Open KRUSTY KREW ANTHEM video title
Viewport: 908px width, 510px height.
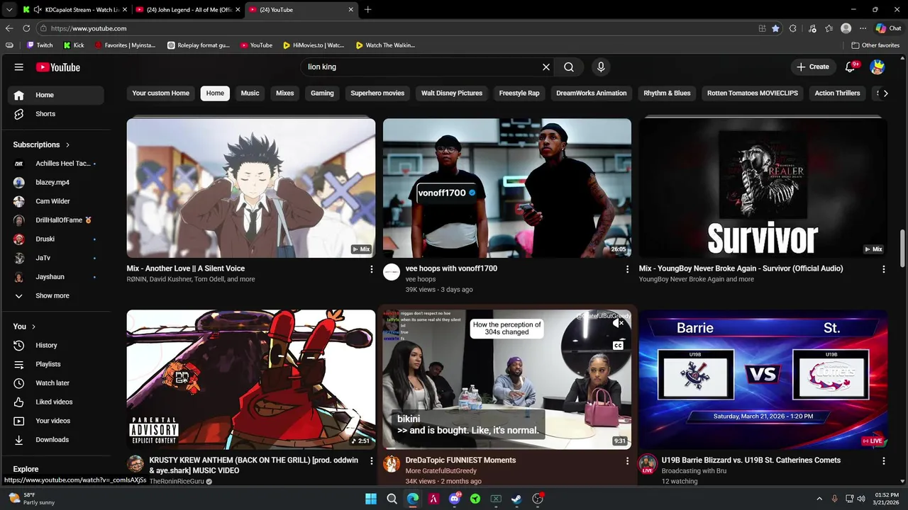coord(254,465)
